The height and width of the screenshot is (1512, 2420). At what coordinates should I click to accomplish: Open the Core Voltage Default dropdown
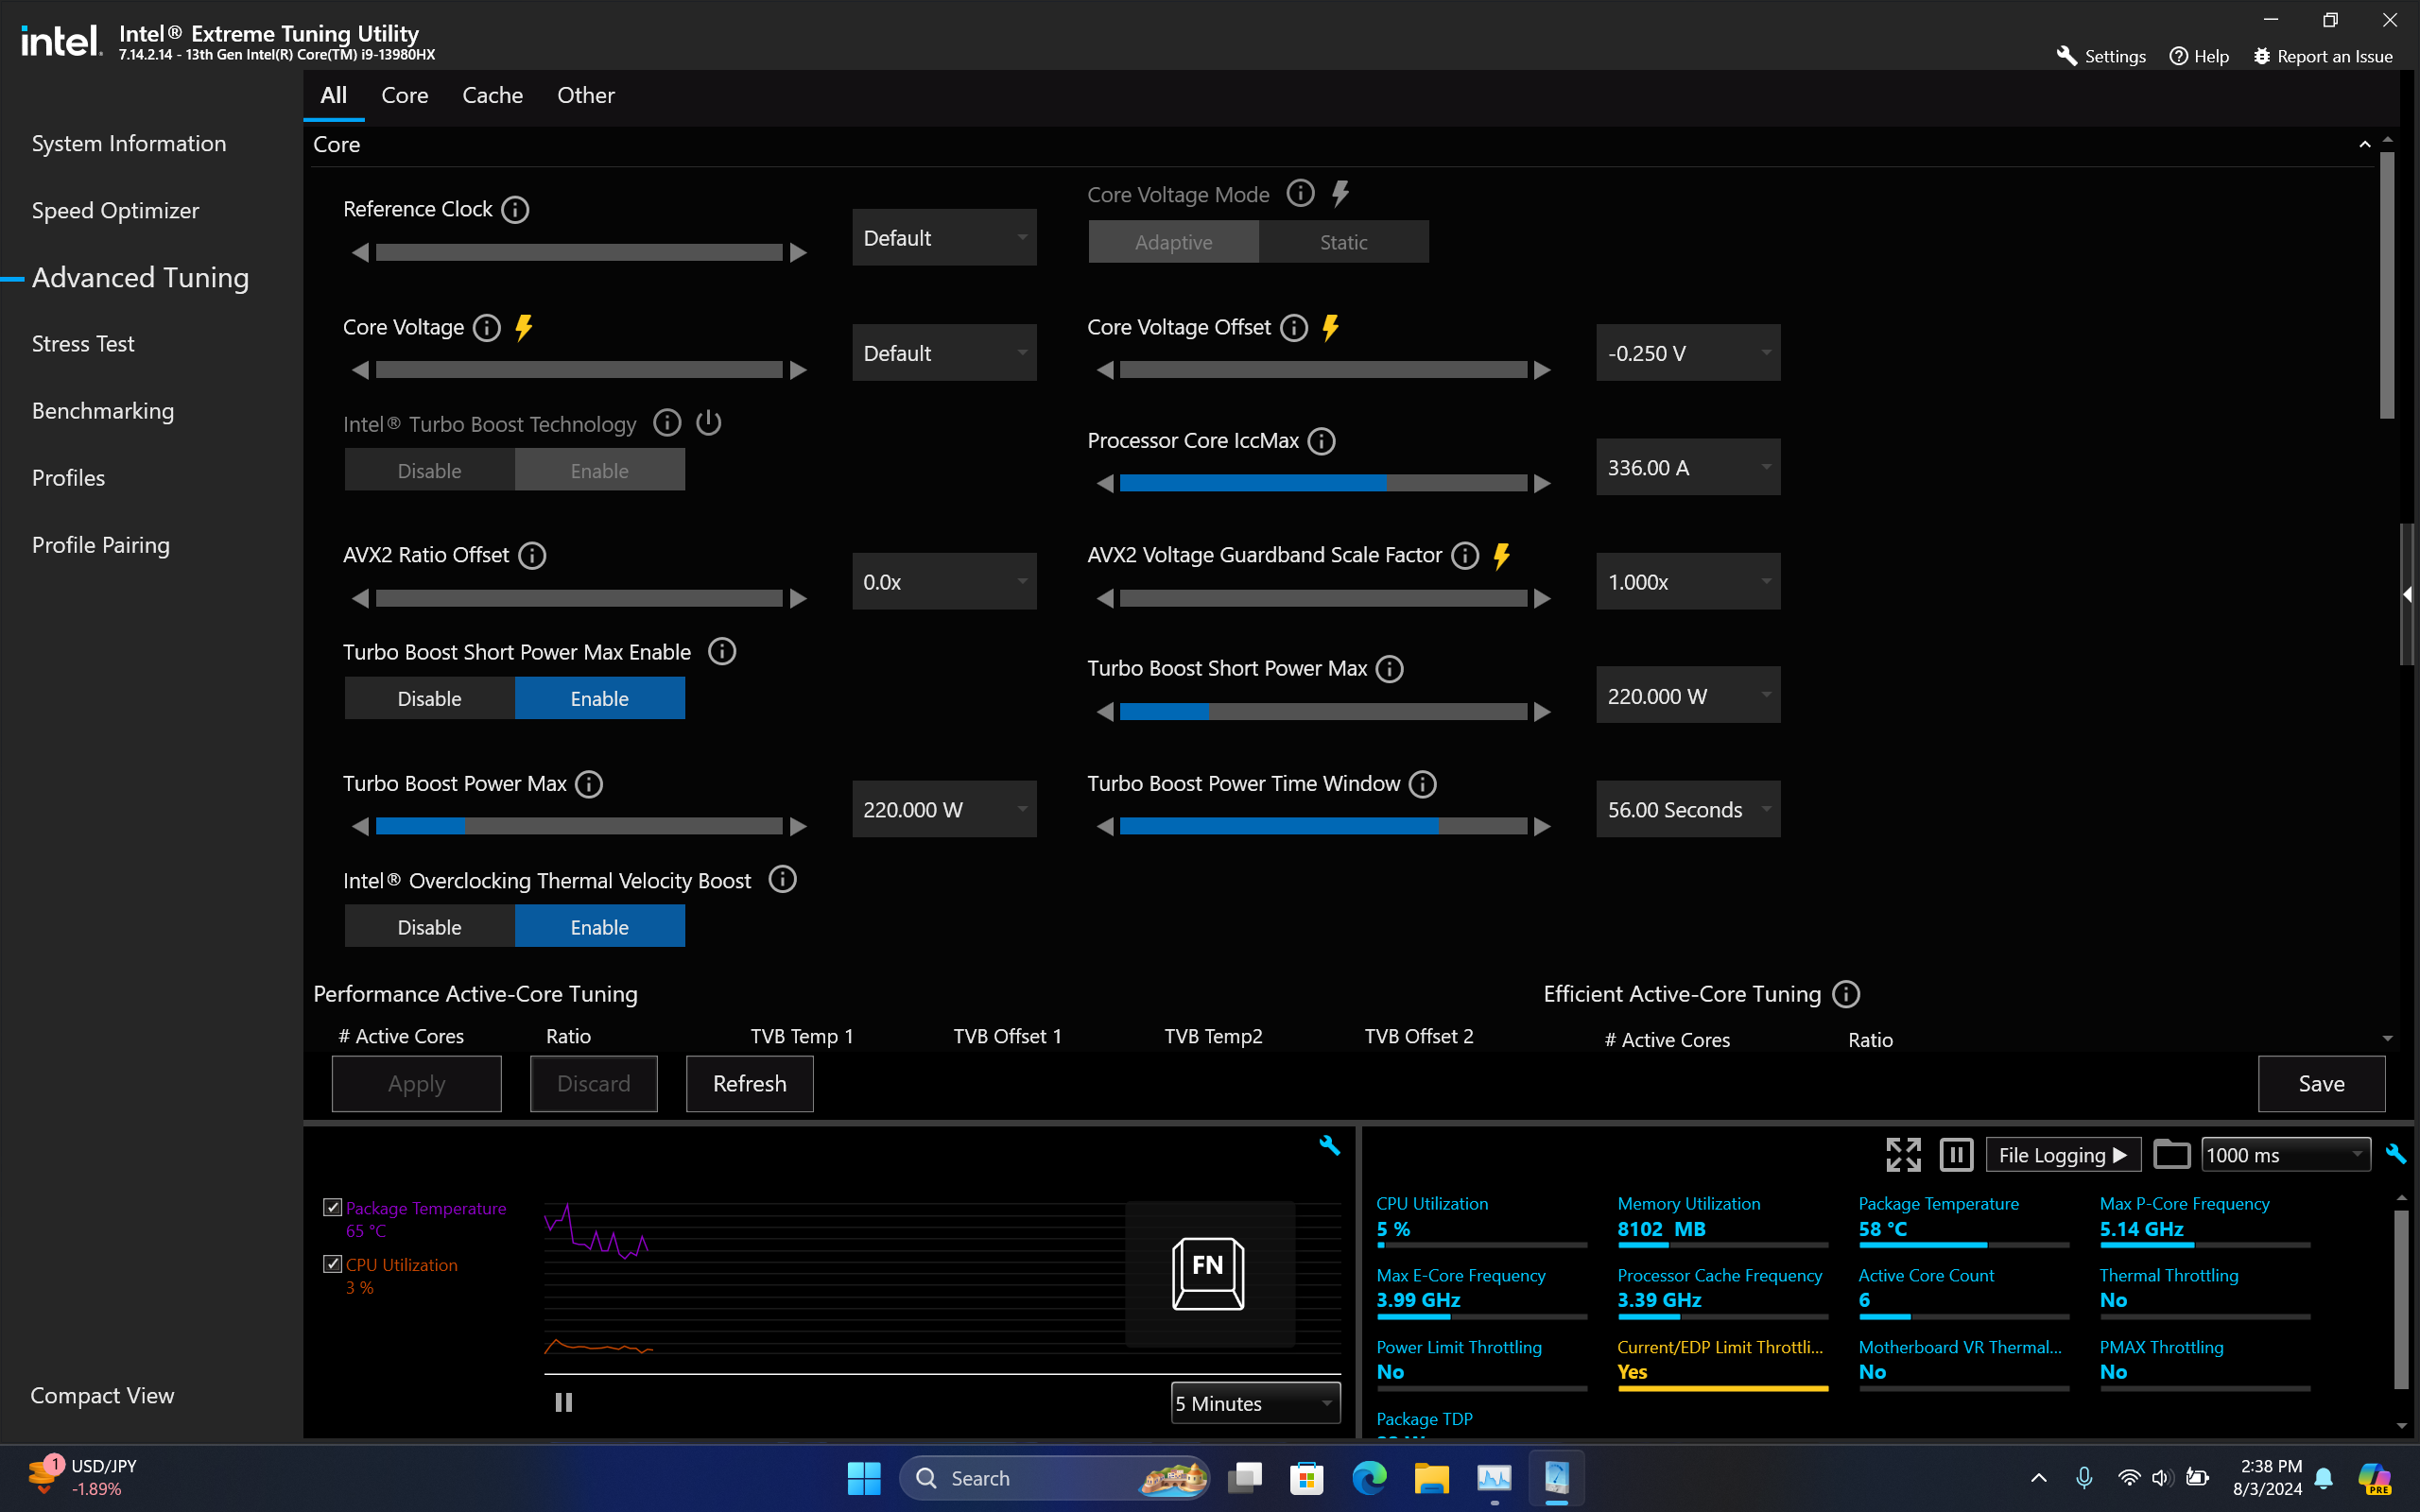coord(944,352)
